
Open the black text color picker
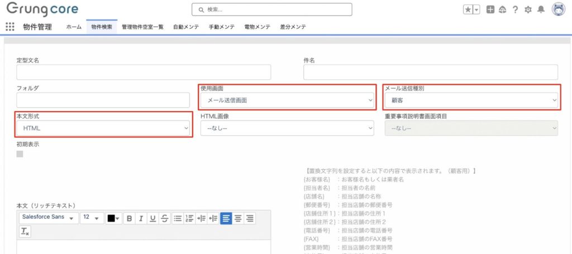tap(113, 218)
